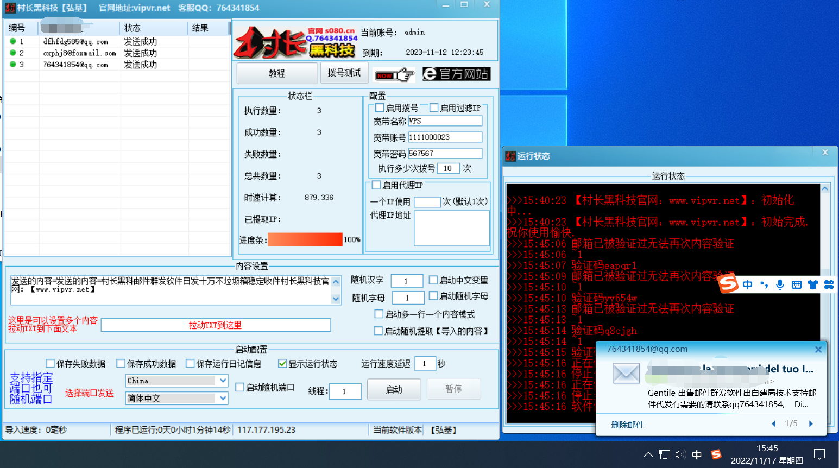Check the 保存成功数据 option
839x468 pixels.
tap(121, 363)
